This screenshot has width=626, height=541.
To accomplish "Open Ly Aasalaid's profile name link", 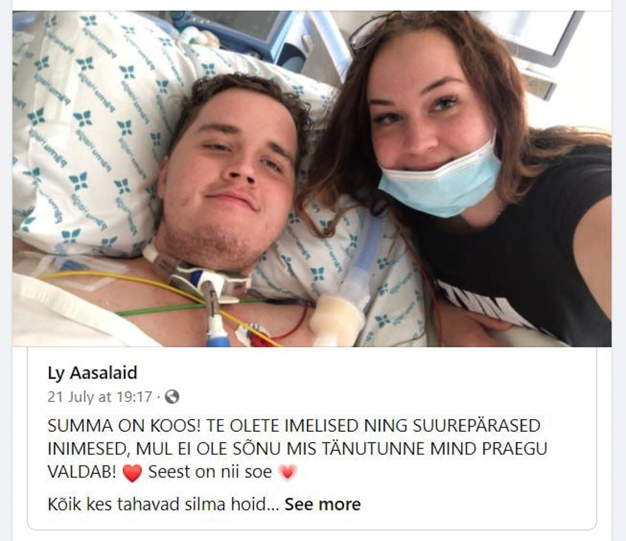I will (92, 373).
